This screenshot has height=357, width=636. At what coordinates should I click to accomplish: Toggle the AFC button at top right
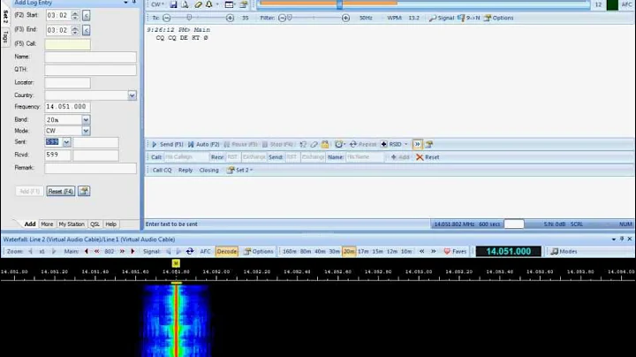click(x=626, y=4)
